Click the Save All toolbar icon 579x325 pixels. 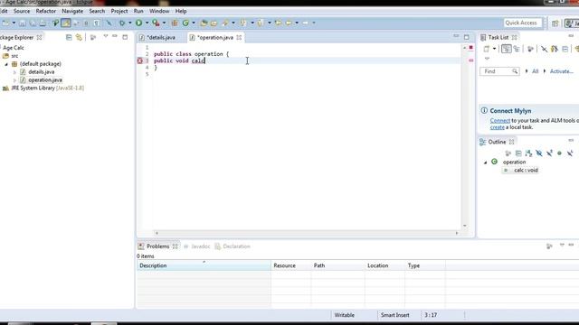point(33,23)
